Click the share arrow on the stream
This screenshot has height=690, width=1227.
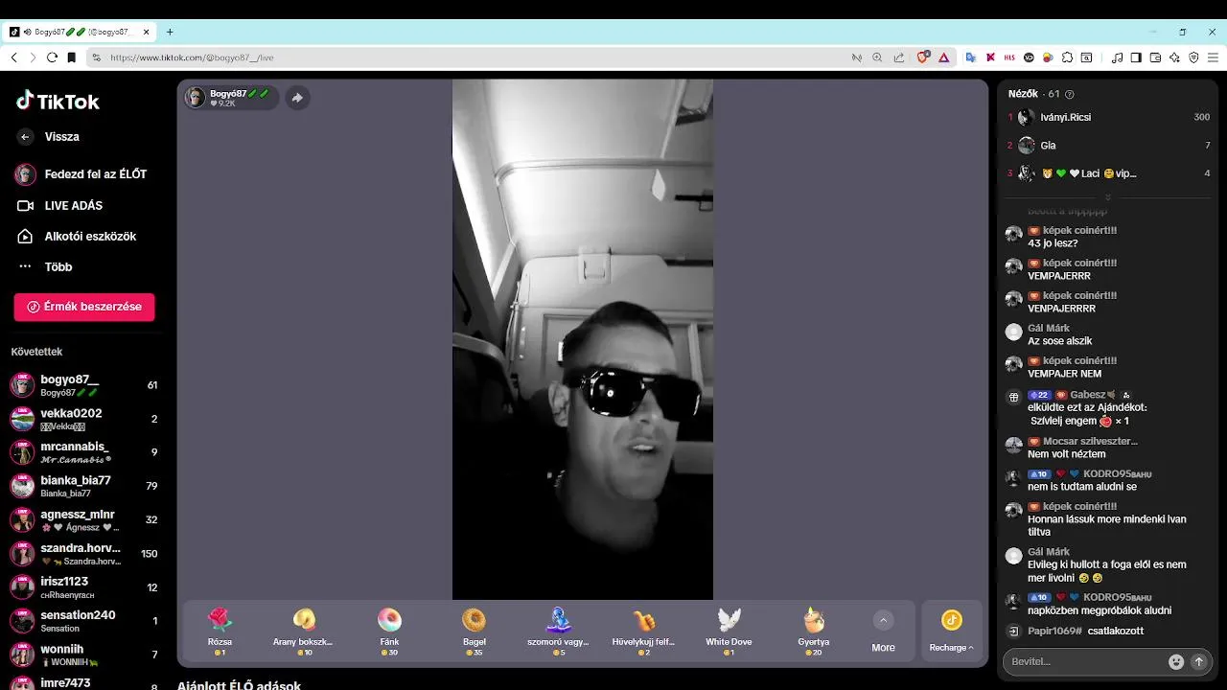[297, 98]
